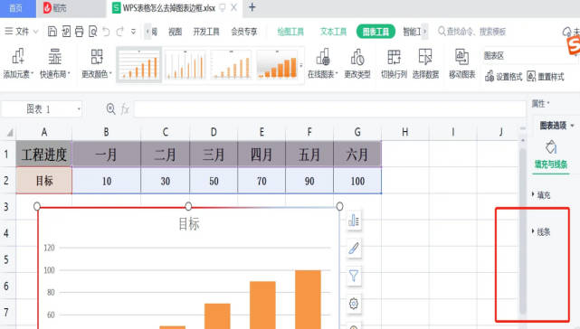Click cell containing 目标 in row 2

point(44,181)
